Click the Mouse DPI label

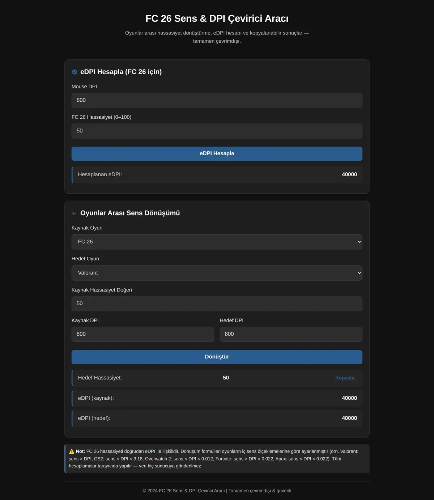84,87
